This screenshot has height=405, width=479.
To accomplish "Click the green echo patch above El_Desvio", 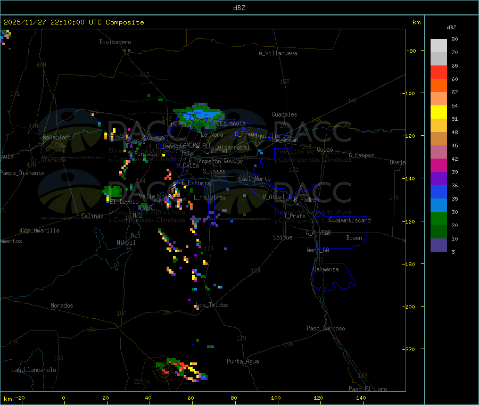I will (113, 192).
